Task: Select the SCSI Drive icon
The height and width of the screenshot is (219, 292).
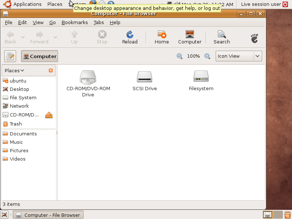Action: [145, 77]
